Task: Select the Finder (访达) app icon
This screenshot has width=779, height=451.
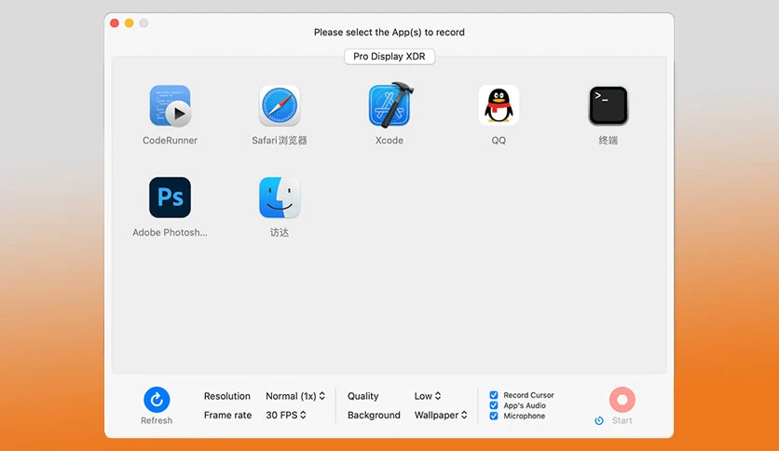Action: 280,198
